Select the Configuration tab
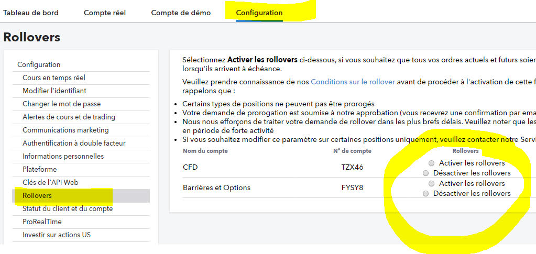The height and width of the screenshot is (254, 536). 259,13
